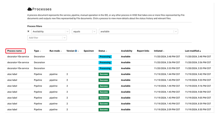Click the cloud icon beside Processes title
Screen dimensions: 218x115
pos(29,9)
